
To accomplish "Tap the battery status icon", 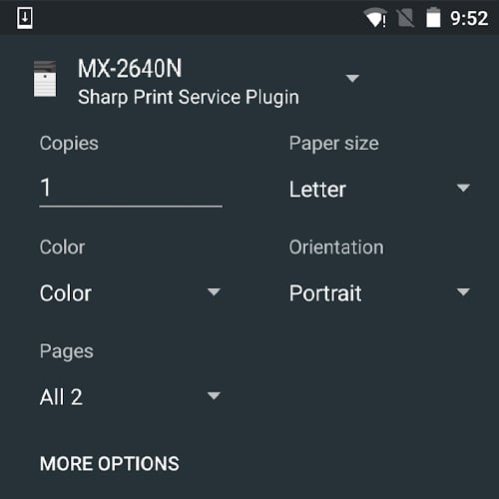I will 433,17.
